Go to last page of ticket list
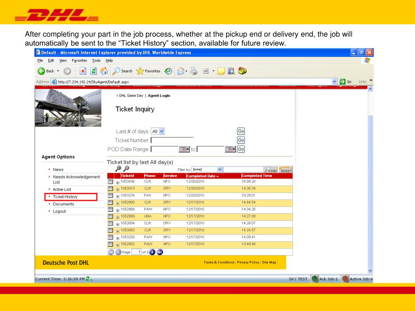 click(160, 252)
